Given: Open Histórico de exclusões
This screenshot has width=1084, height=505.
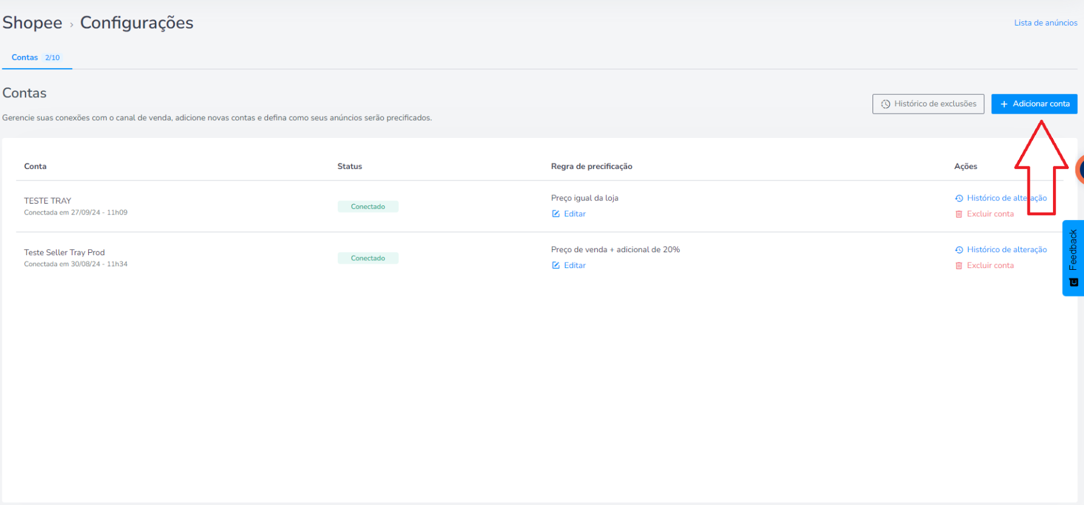Looking at the screenshot, I should [928, 104].
